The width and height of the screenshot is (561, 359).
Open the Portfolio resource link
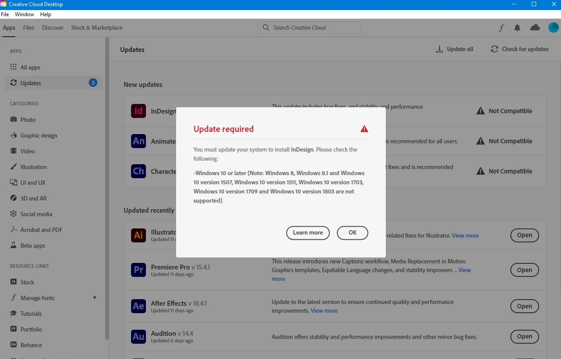(54, 329)
